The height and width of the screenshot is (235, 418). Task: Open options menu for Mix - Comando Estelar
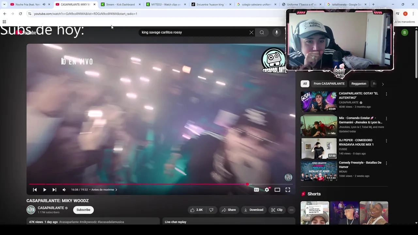tap(386, 118)
